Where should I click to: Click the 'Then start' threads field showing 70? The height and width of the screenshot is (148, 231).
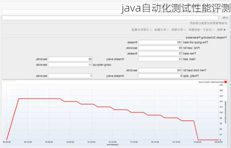click(x=160, y=54)
